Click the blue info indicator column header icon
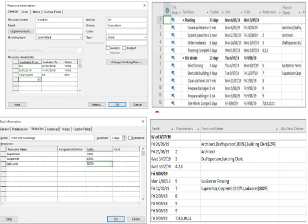 pyautogui.click(x=167, y=10)
